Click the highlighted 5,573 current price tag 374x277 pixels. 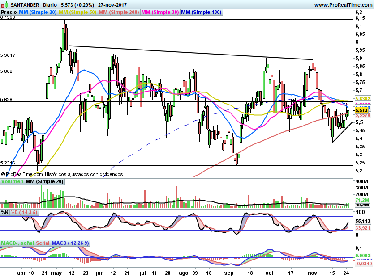[x=361, y=110]
